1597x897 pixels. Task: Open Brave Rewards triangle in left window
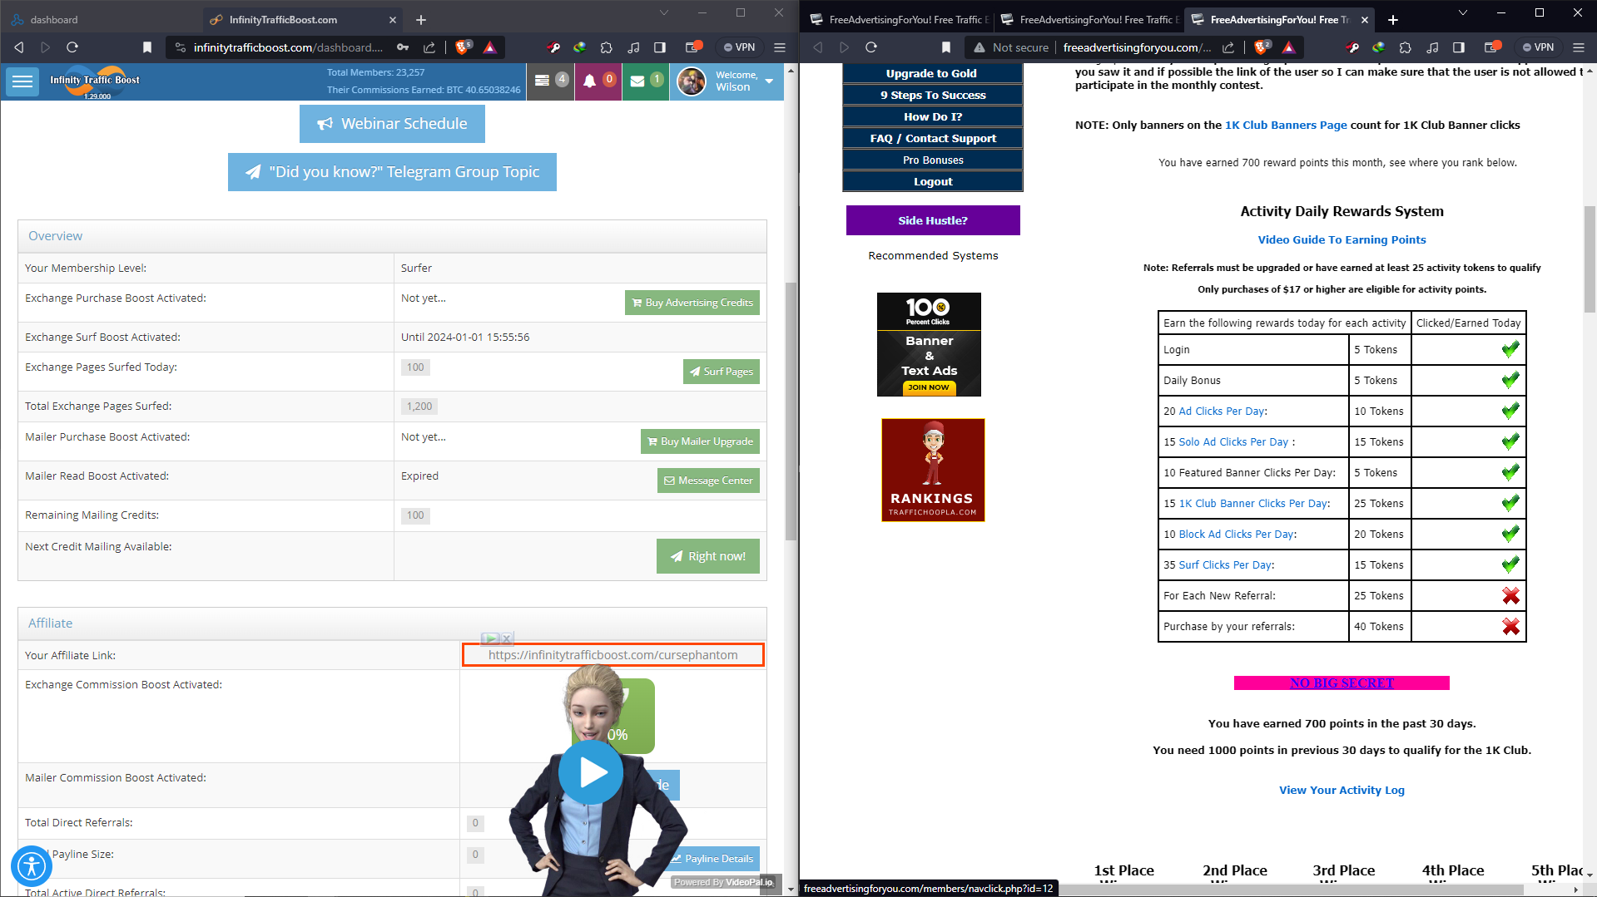point(490,47)
